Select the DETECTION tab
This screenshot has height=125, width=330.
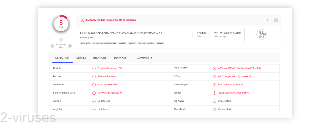click(62, 58)
